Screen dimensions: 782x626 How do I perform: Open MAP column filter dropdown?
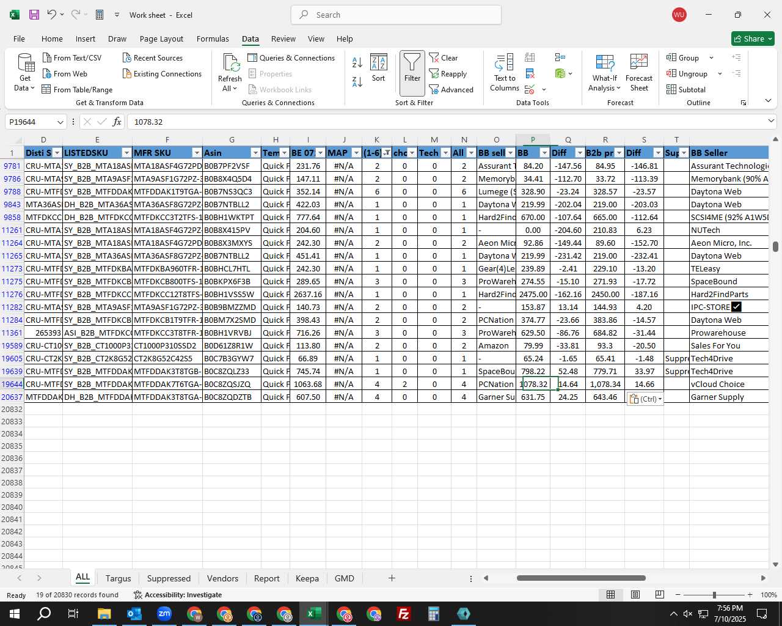coord(356,153)
